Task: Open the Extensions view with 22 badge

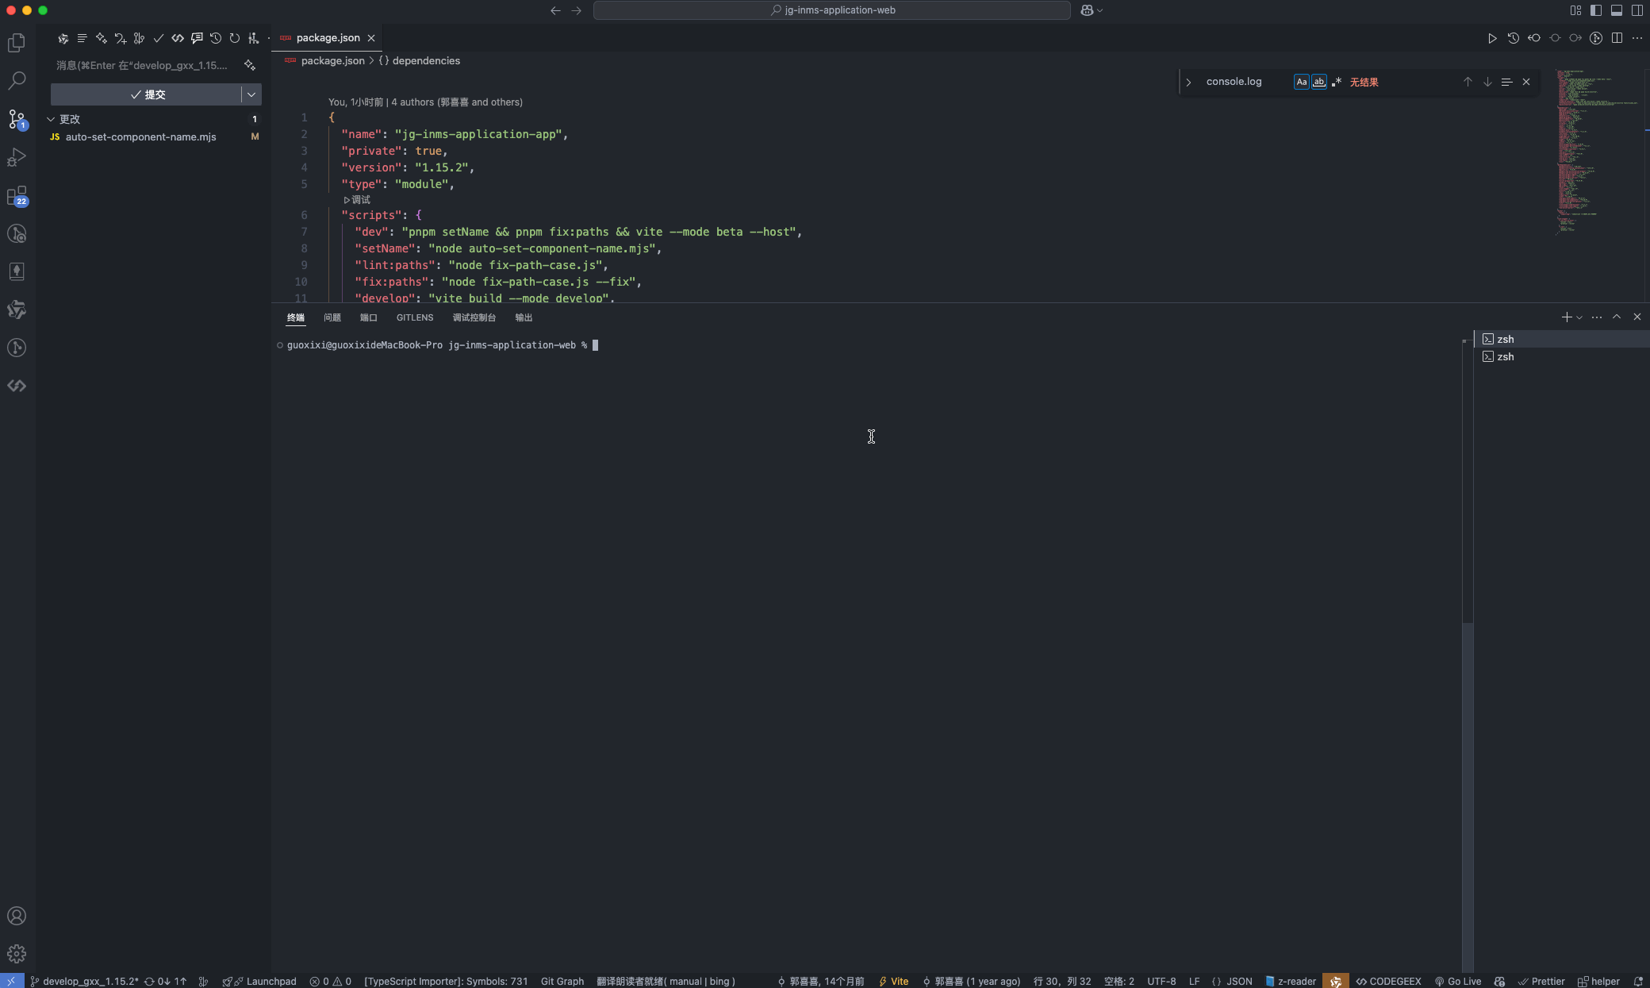Action: [x=17, y=196]
